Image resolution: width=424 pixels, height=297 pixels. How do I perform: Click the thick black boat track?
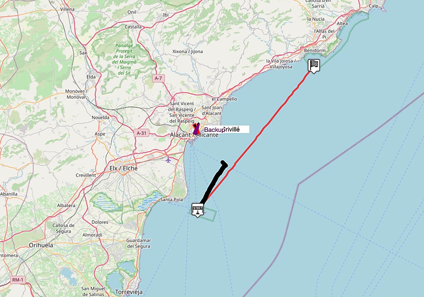[213, 185]
